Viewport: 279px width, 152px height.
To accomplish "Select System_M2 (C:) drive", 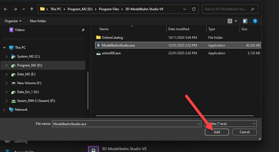I will pos(29,56).
